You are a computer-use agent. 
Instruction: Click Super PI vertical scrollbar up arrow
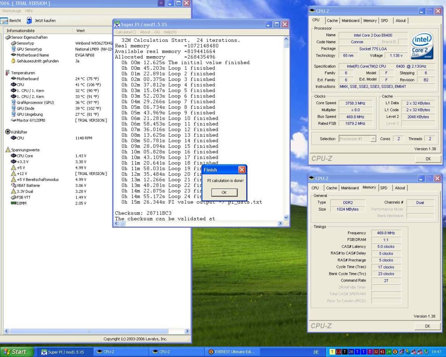point(286,39)
